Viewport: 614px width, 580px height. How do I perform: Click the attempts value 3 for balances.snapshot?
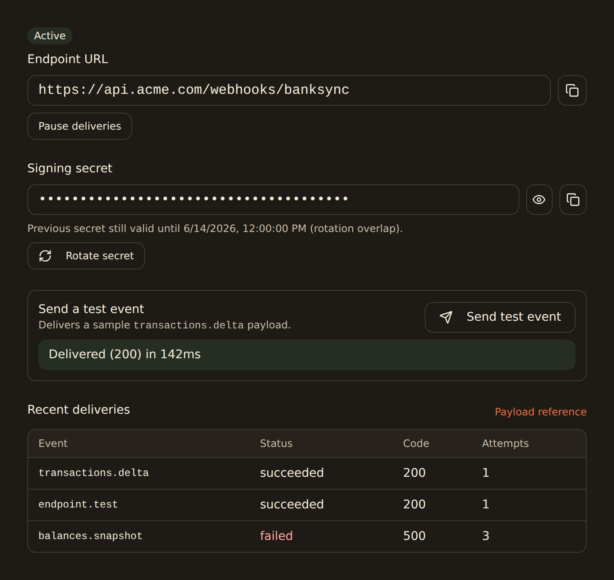tap(486, 536)
